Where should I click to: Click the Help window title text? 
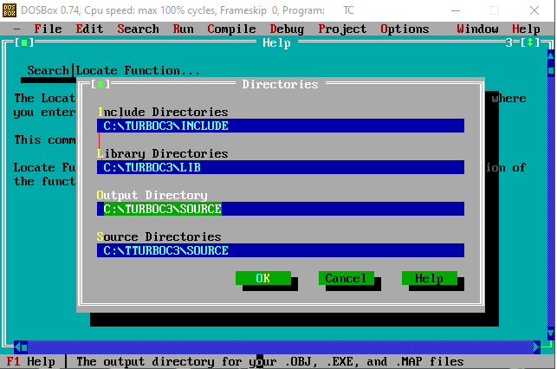[276, 43]
